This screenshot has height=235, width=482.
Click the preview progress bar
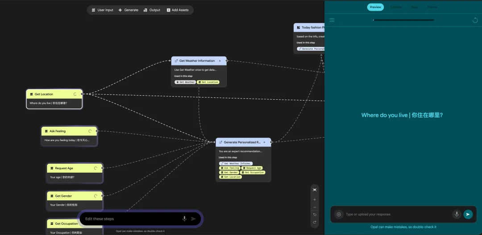pyautogui.click(x=403, y=20)
